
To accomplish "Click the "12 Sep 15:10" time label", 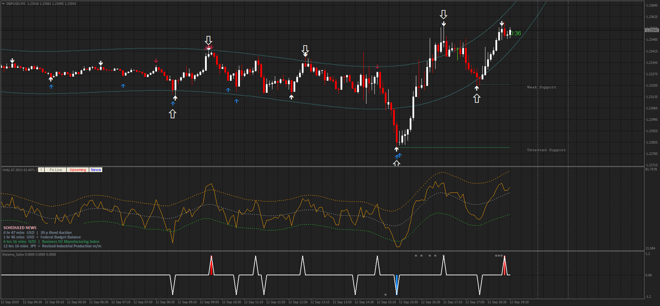I will coord(386,302).
